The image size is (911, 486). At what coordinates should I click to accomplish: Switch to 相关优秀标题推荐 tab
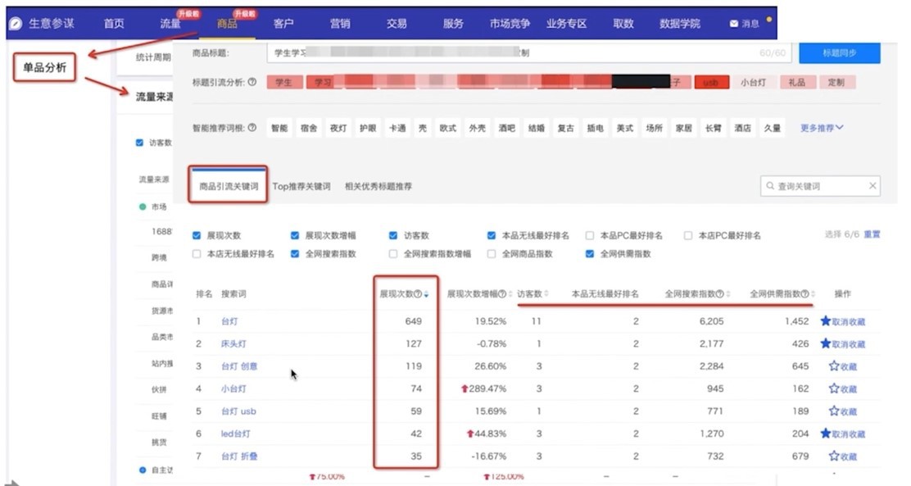(x=378, y=187)
